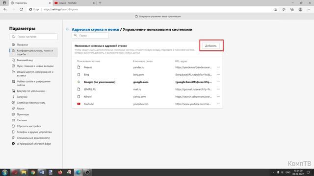Screen dimensions: 314x176
Task: Open the more options dots for @MAIL.RU
Action: (x=218, y=89)
